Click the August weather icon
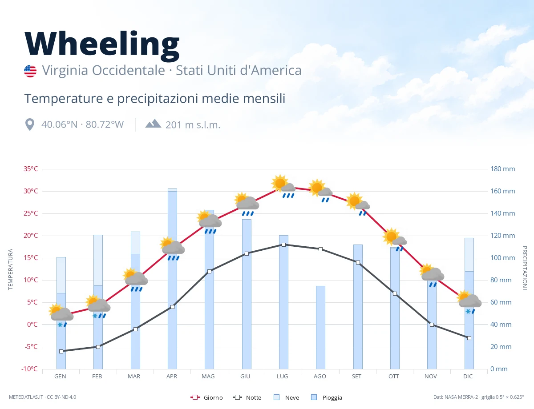Image resolution: width=534 pixels, height=409 pixels. pos(321,191)
